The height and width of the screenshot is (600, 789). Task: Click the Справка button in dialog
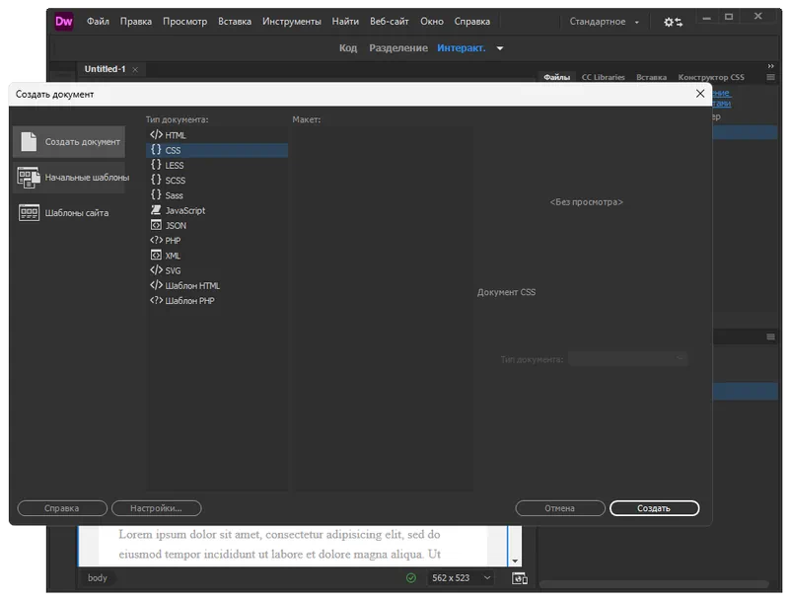62,508
